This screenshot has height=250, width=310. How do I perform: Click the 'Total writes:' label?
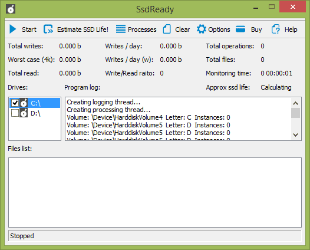tap(25, 46)
